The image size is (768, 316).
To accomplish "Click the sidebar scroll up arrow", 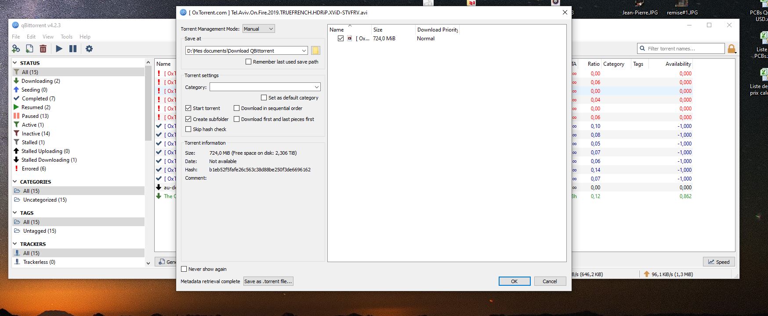I will (148, 63).
